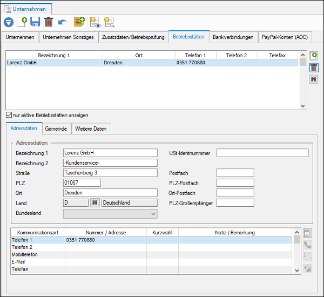Click Dresden cell in Betriebsstätten list
Image resolution: width=324 pixels, height=297 pixels.
pos(139,63)
